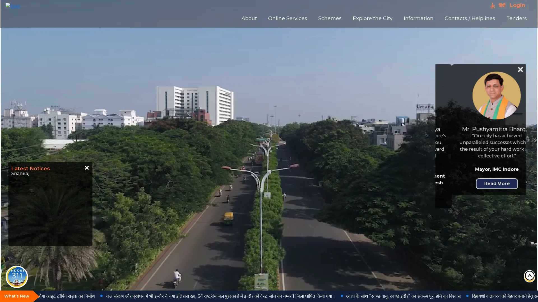Select the 'Mayor, IMC Indore' title text

point(497,169)
